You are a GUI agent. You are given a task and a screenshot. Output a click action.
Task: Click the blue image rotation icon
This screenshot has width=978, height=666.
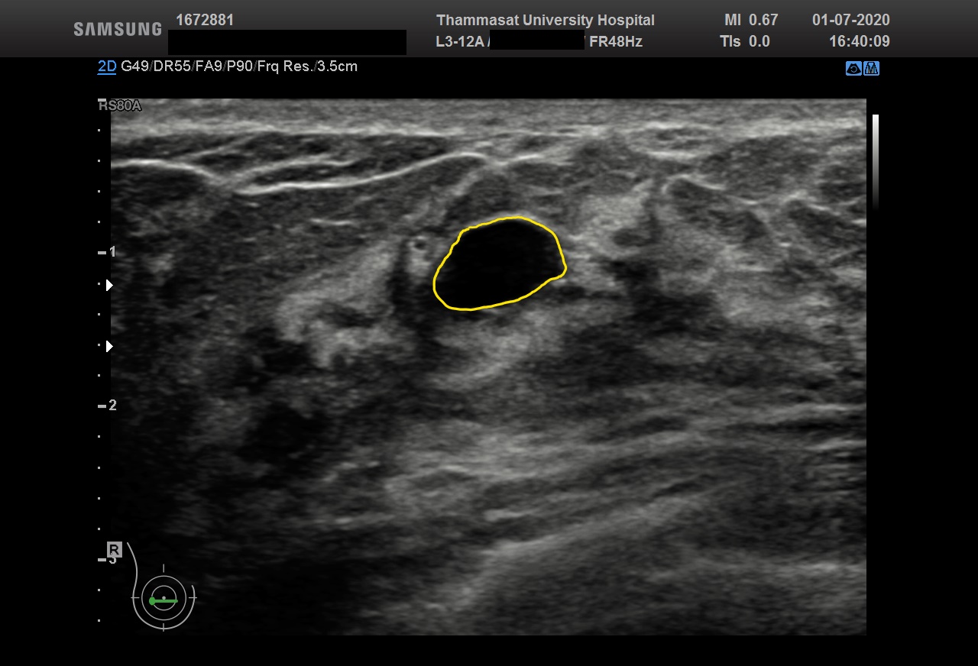coord(853,69)
